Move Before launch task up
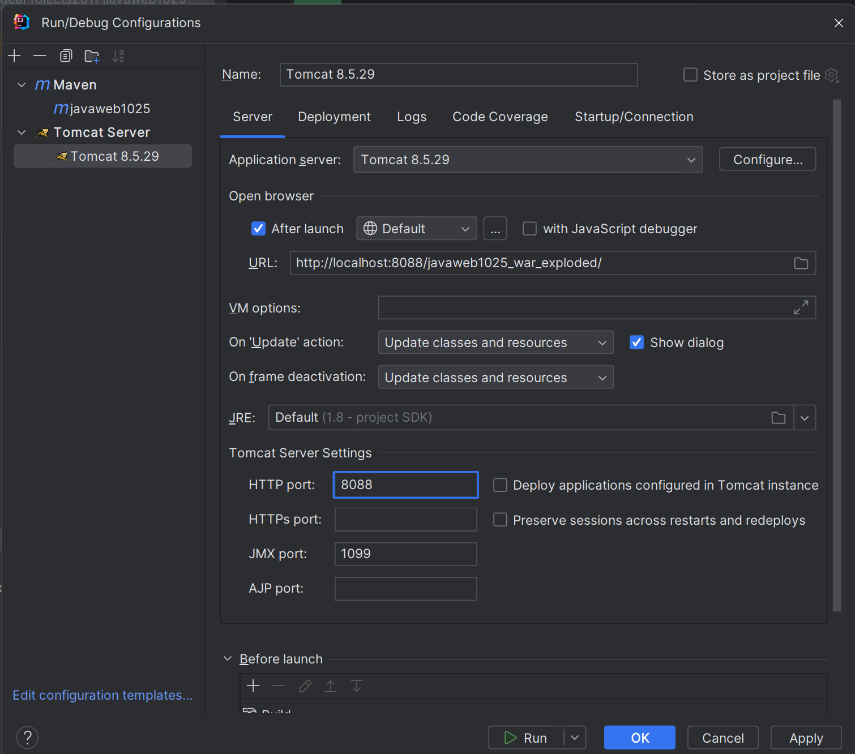The width and height of the screenshot is (855, 754). (x=331, y=686)
